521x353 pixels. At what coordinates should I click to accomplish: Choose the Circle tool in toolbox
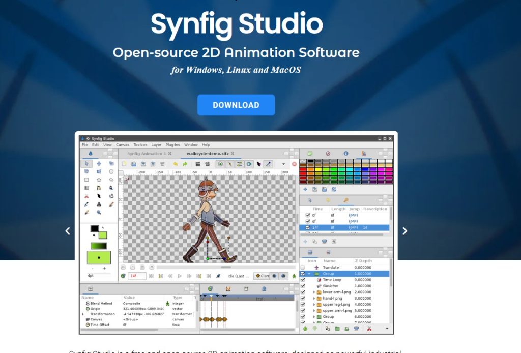(111, 172)
